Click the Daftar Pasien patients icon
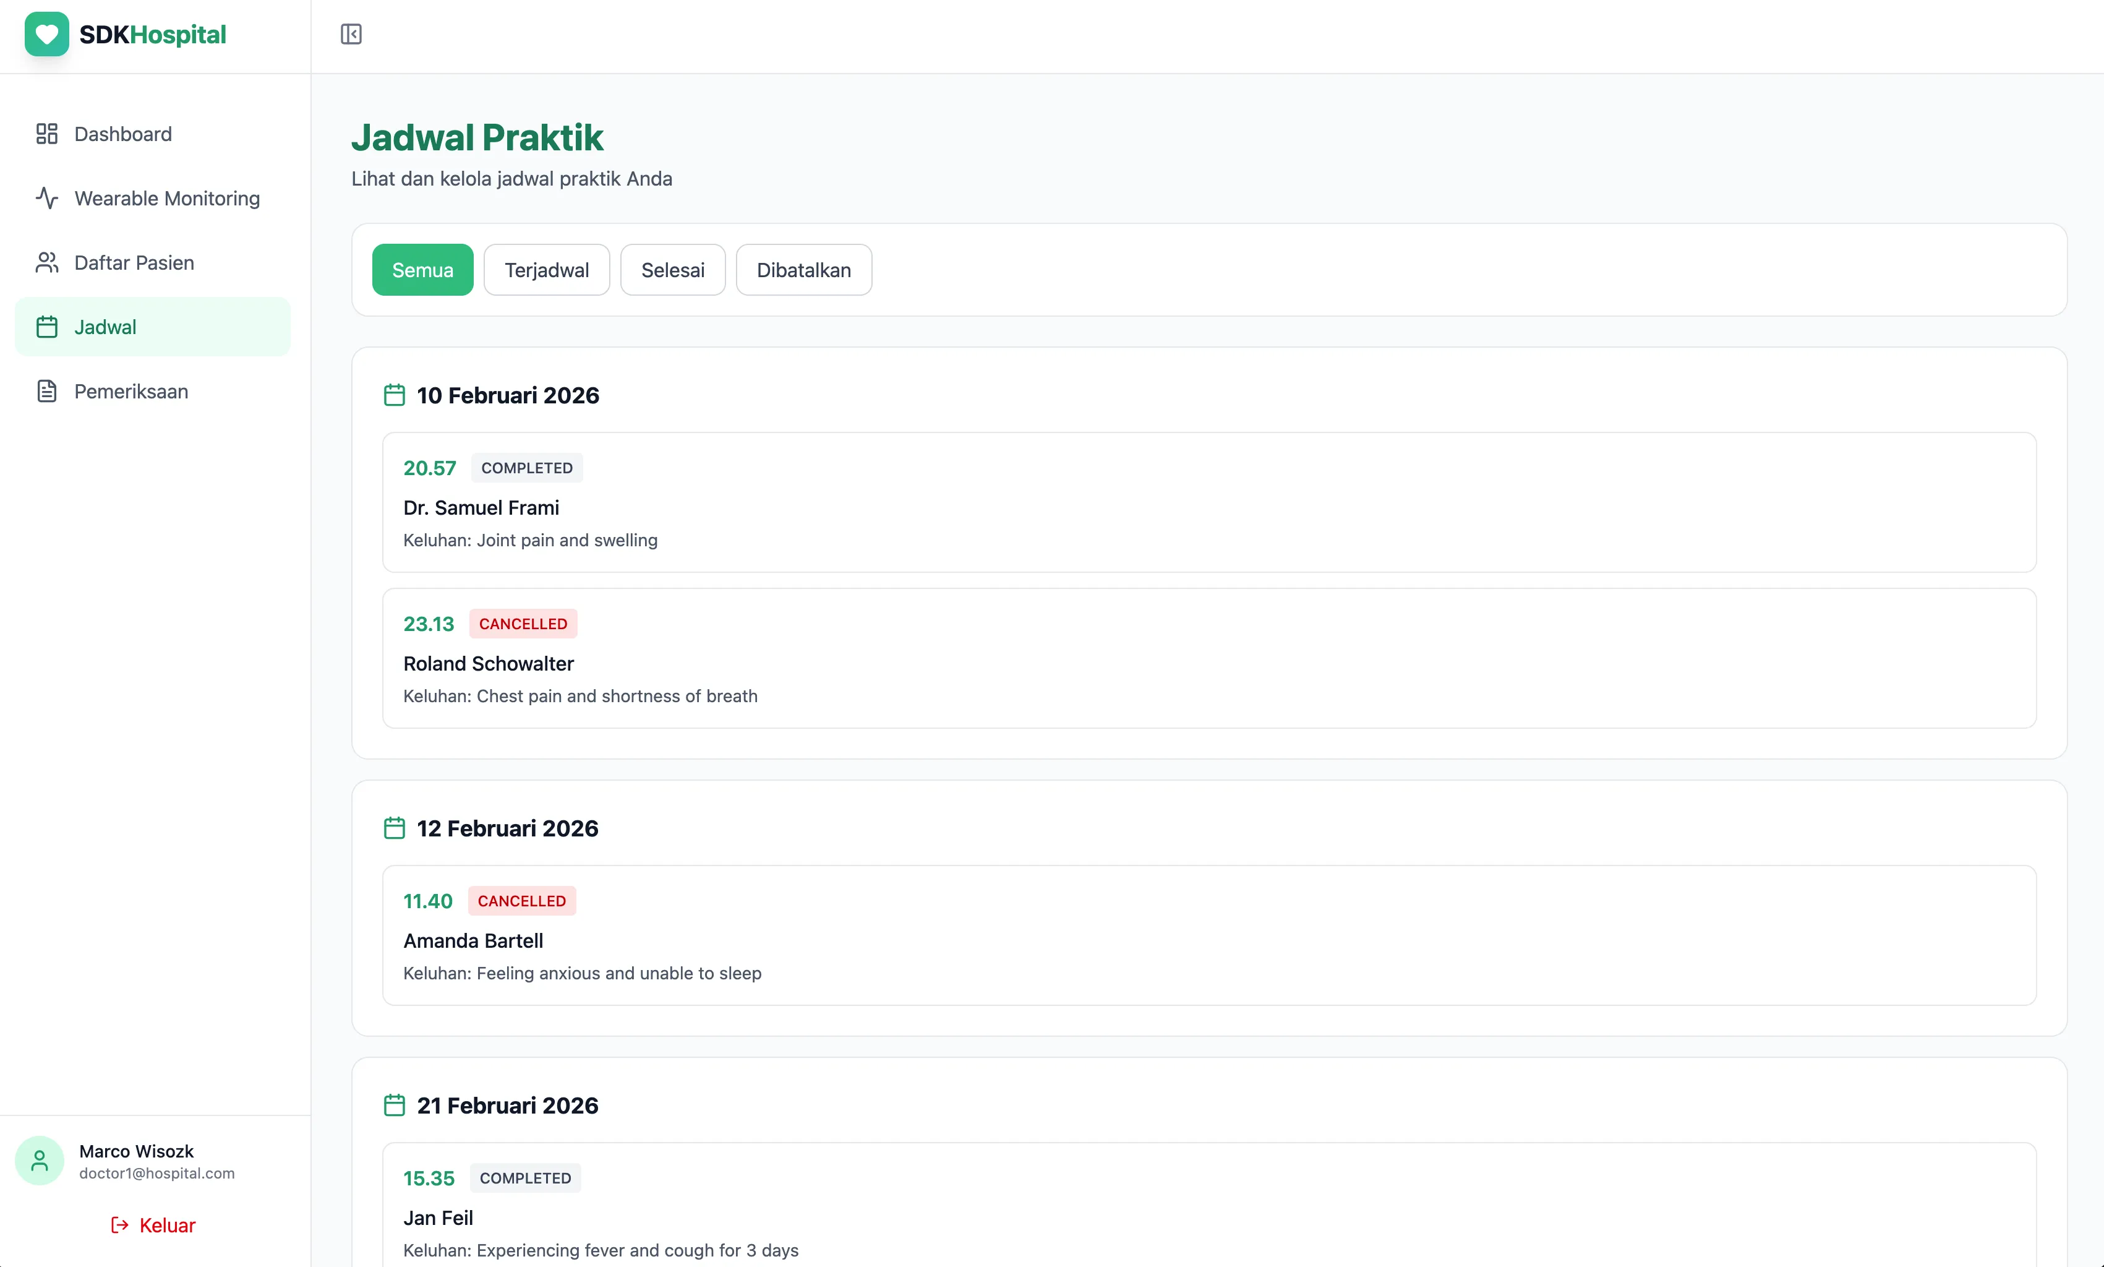Screen dimensions: 2104x1267 47,262
